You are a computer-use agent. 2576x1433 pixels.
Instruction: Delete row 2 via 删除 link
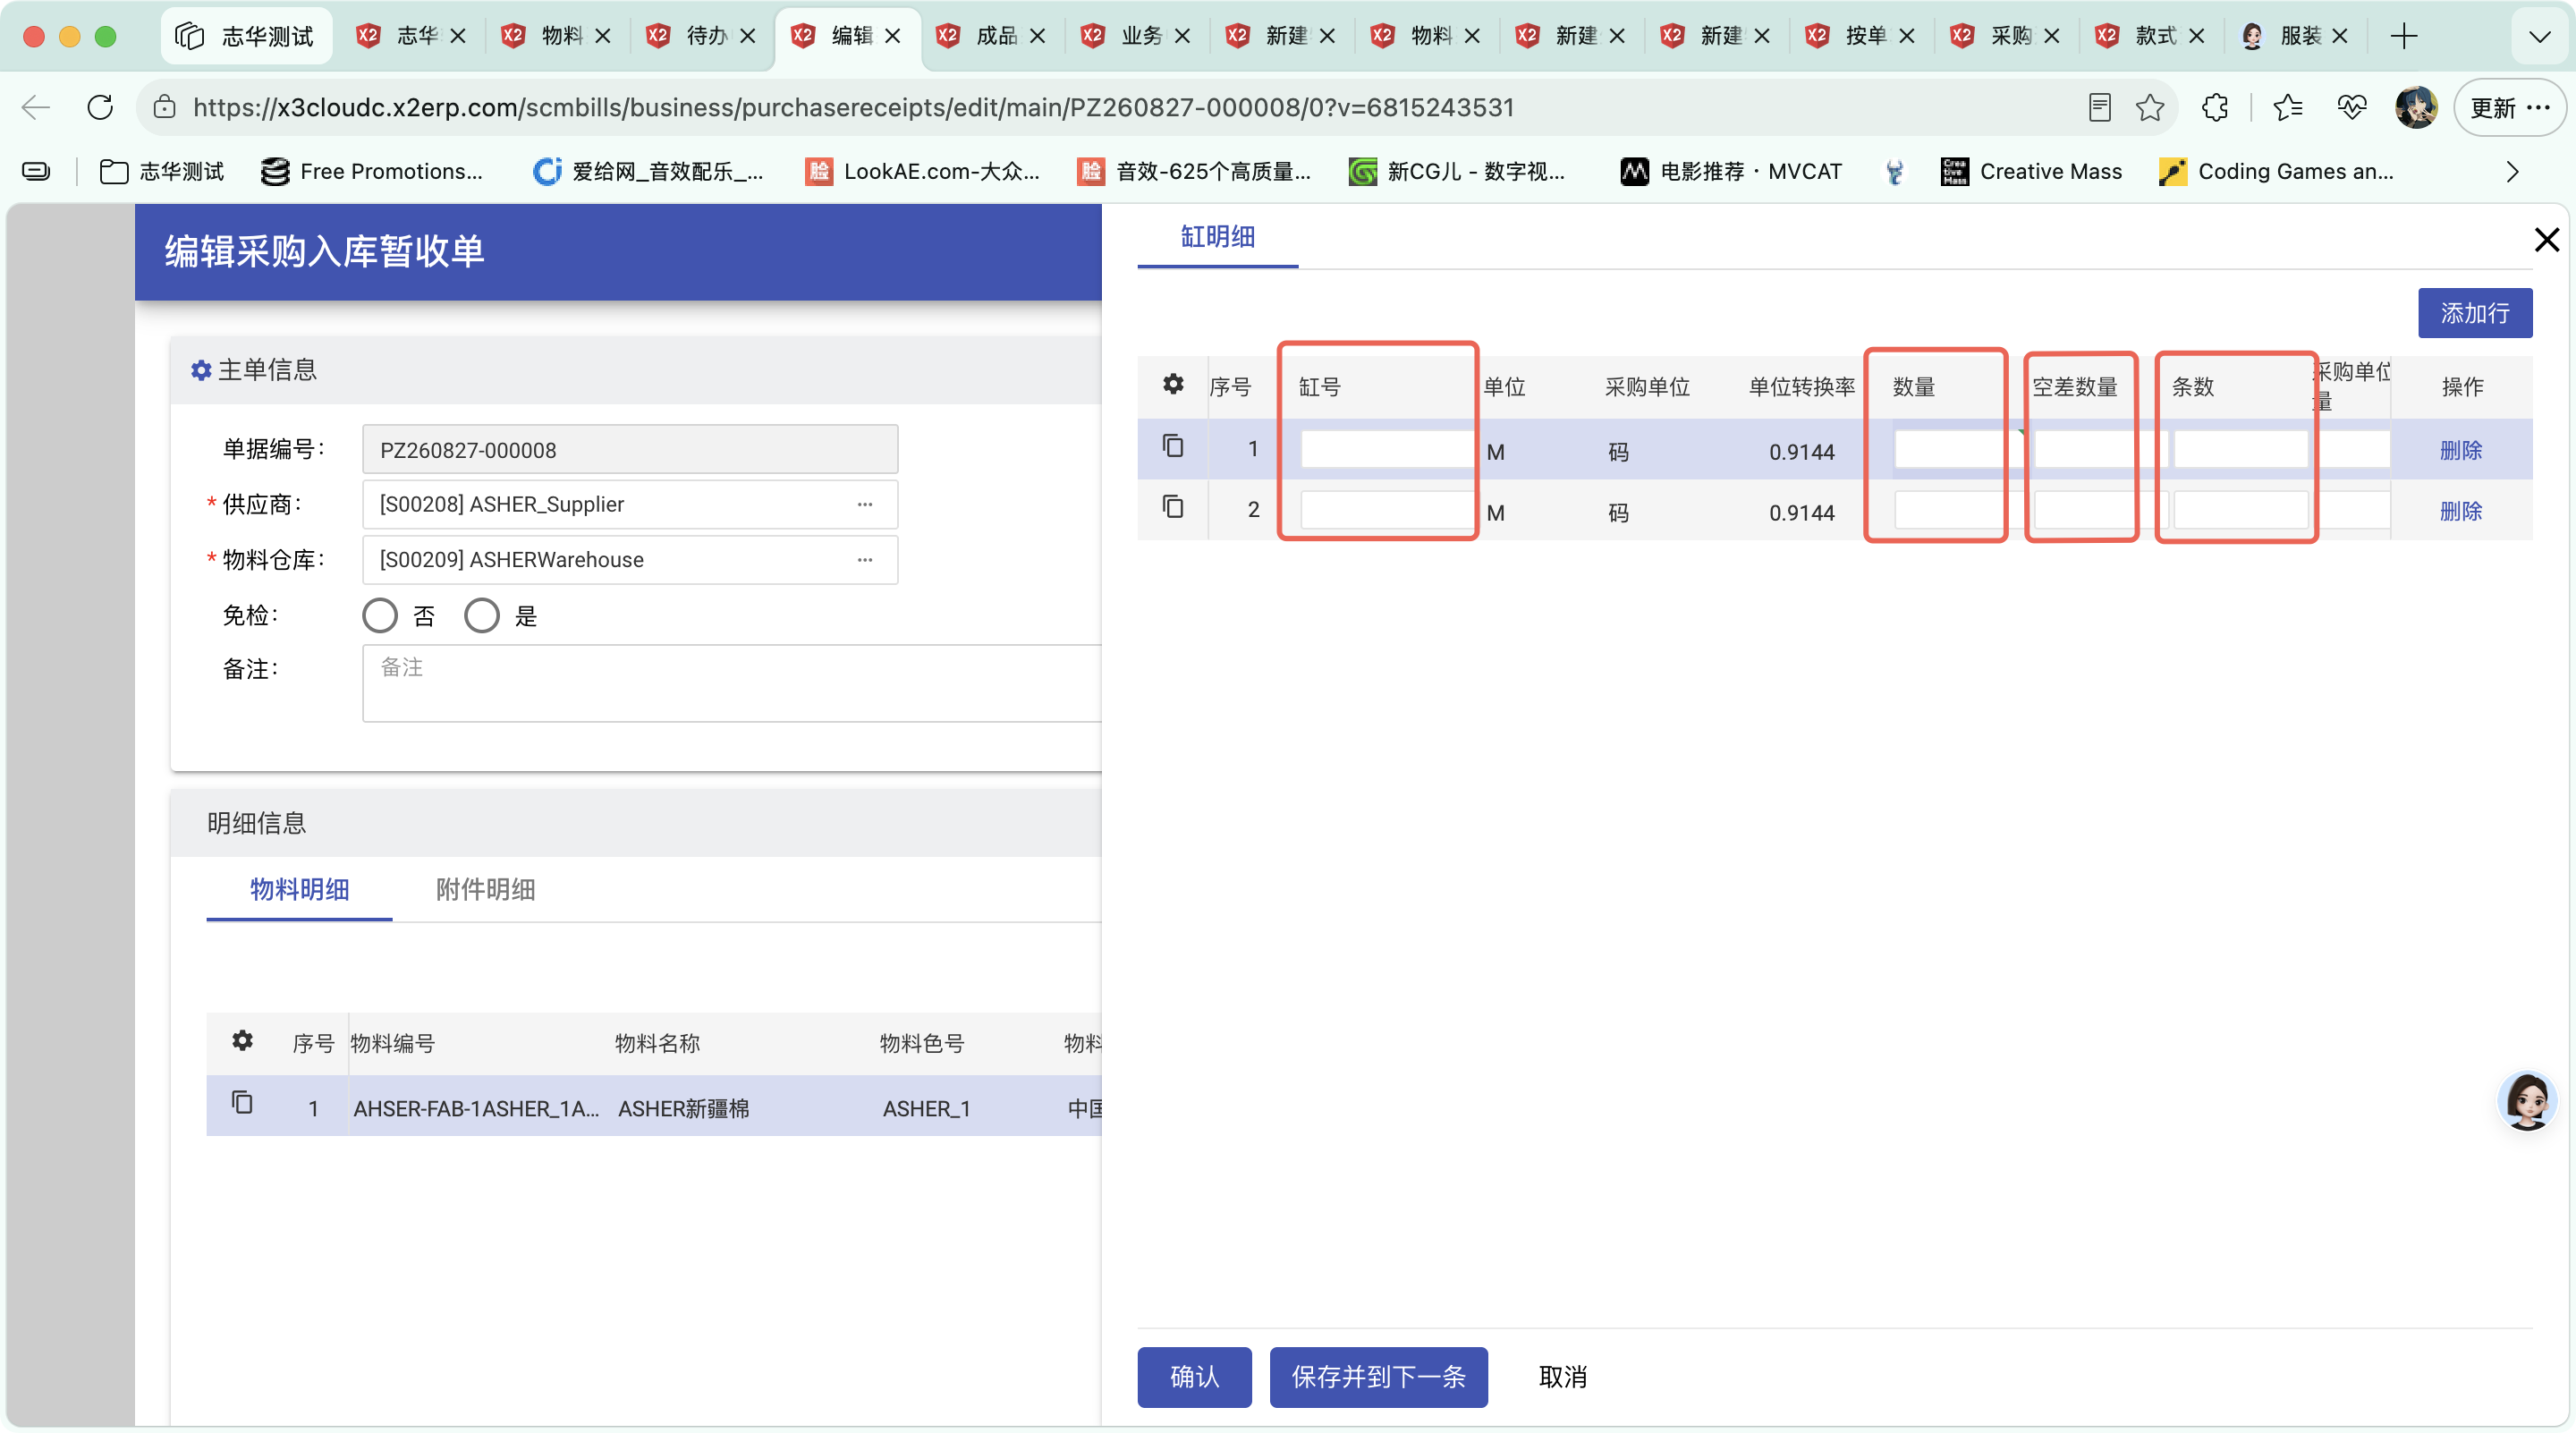tap(2460, 511)
